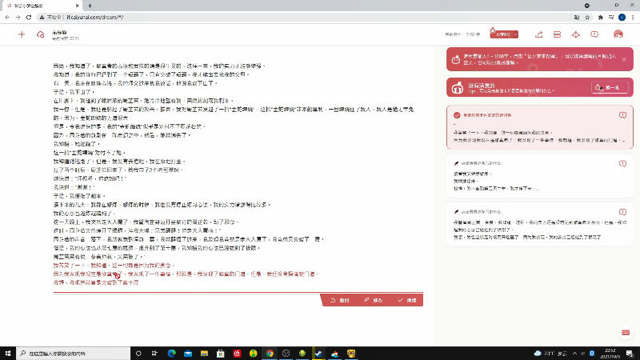Open the notification center icon

(x=630, y=353)
